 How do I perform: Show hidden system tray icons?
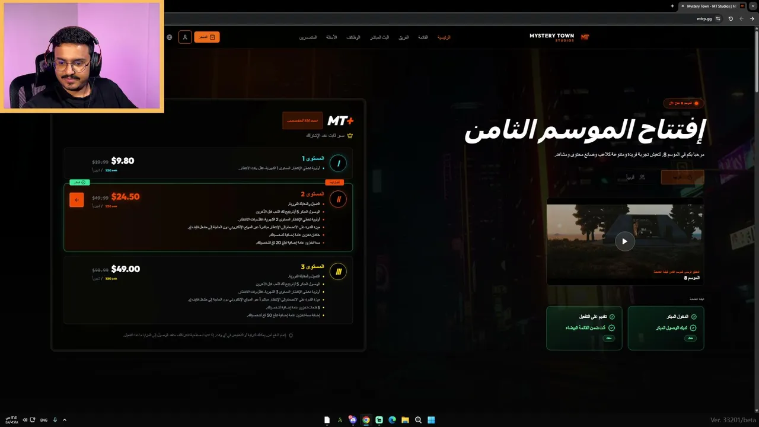[65, 420]
